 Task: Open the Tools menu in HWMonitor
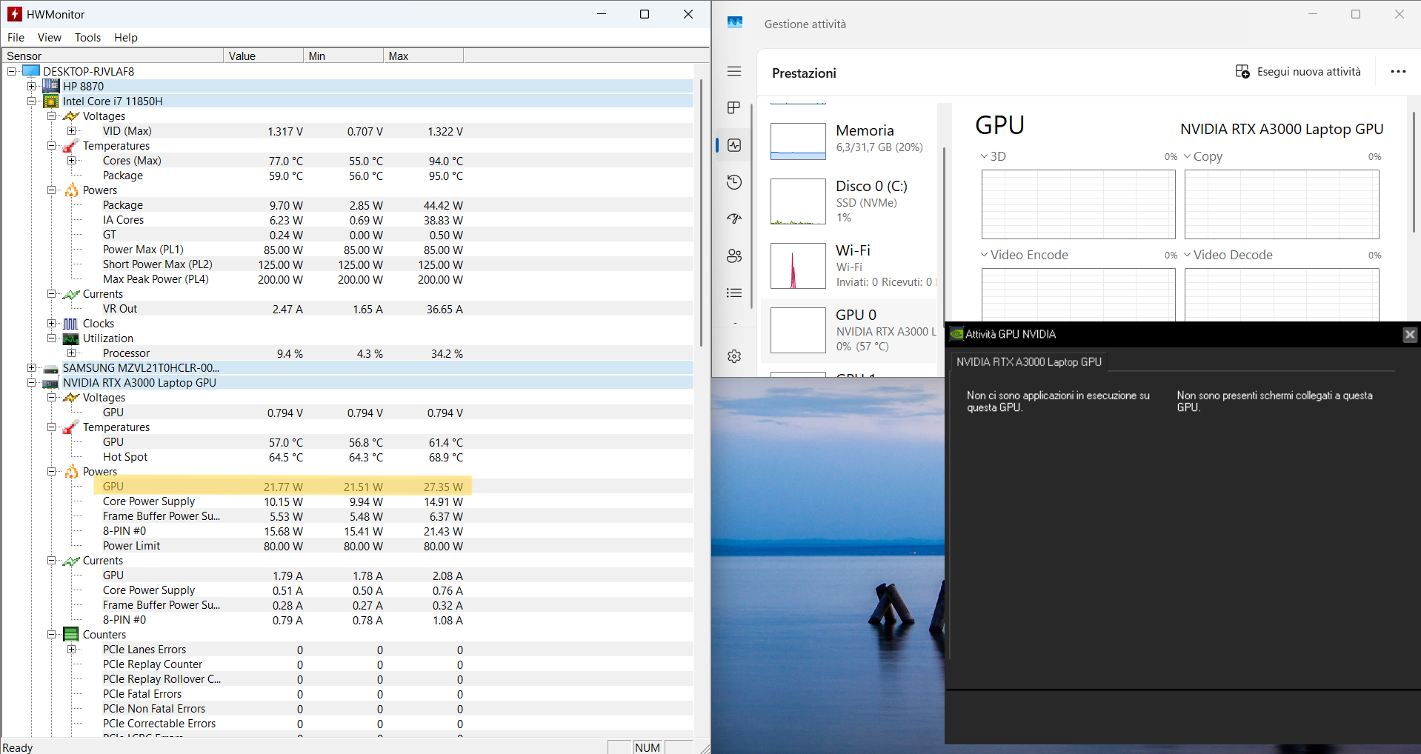pos(87,37)
